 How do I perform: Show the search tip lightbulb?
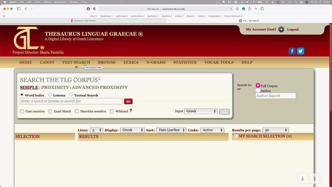99,78
